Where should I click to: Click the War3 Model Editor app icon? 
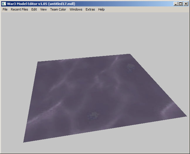4,4
